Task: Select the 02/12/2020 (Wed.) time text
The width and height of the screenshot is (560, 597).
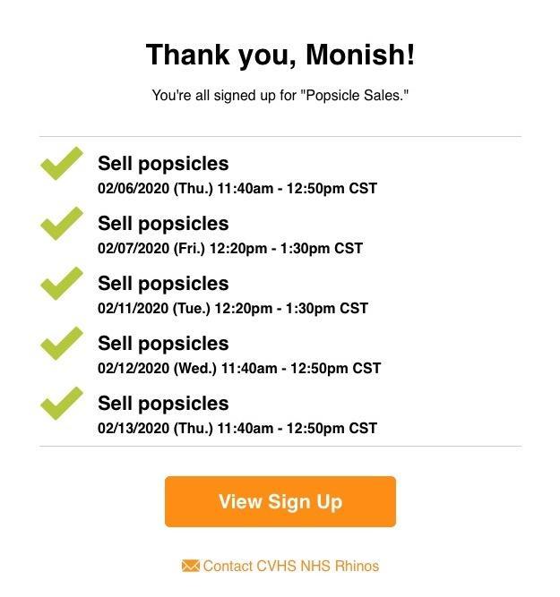Action: click(x=239, y=369)
